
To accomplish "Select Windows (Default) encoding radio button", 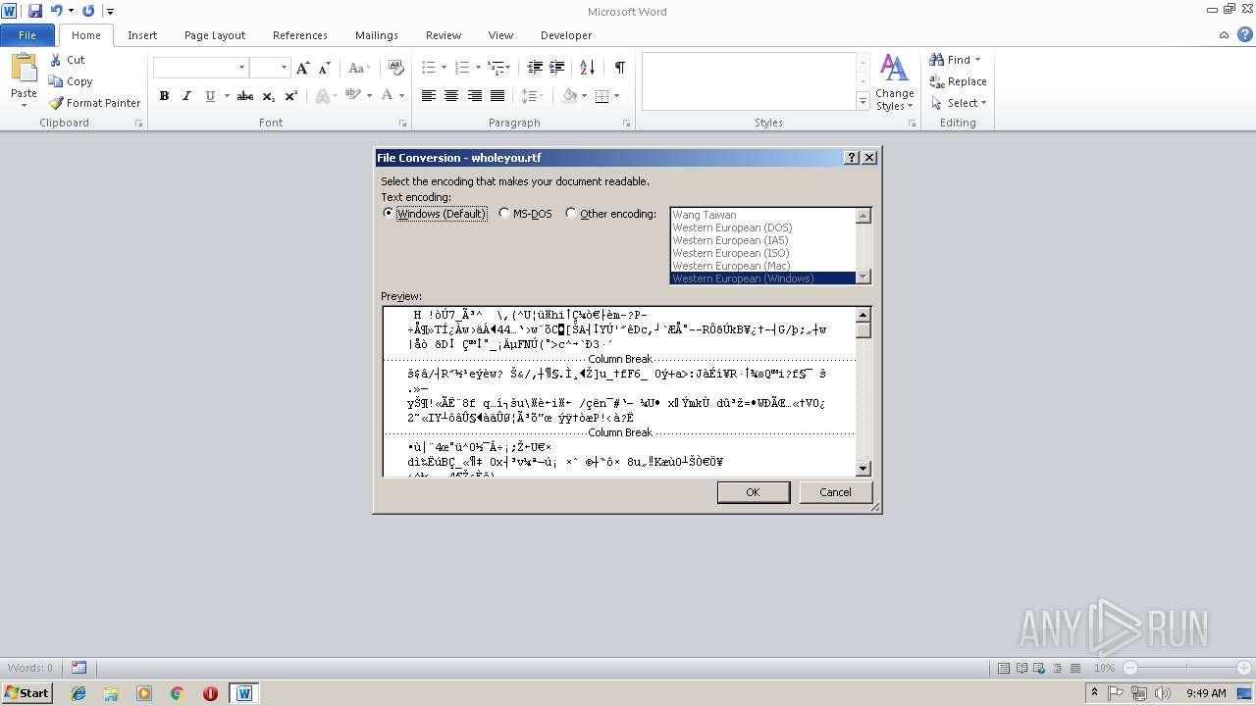I will [389, 214].
